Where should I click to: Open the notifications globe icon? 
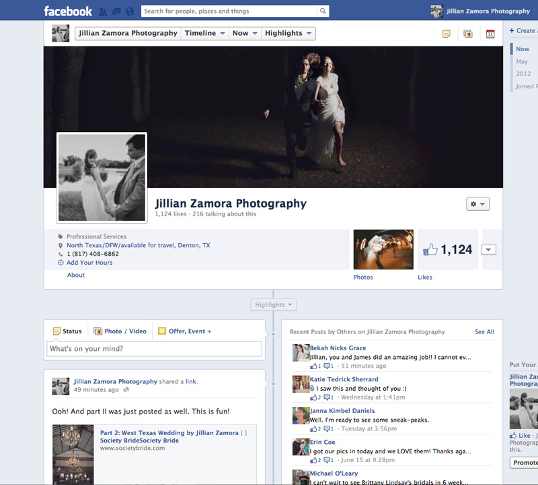pyautogui.click(x=130, y=11)
